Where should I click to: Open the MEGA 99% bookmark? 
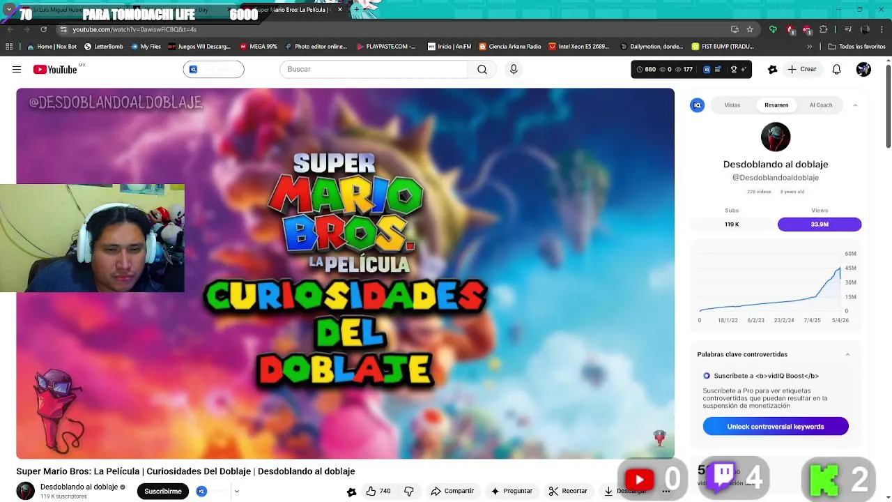(x=259, y=47)
